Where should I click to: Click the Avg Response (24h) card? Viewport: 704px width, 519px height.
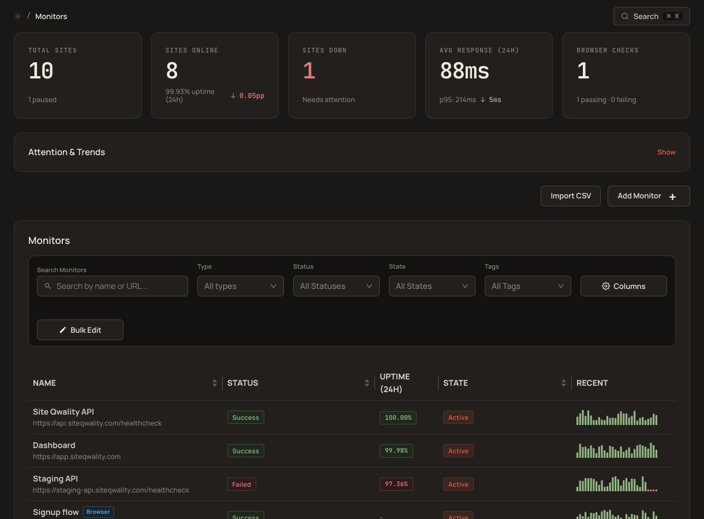(x=489, y=76)
